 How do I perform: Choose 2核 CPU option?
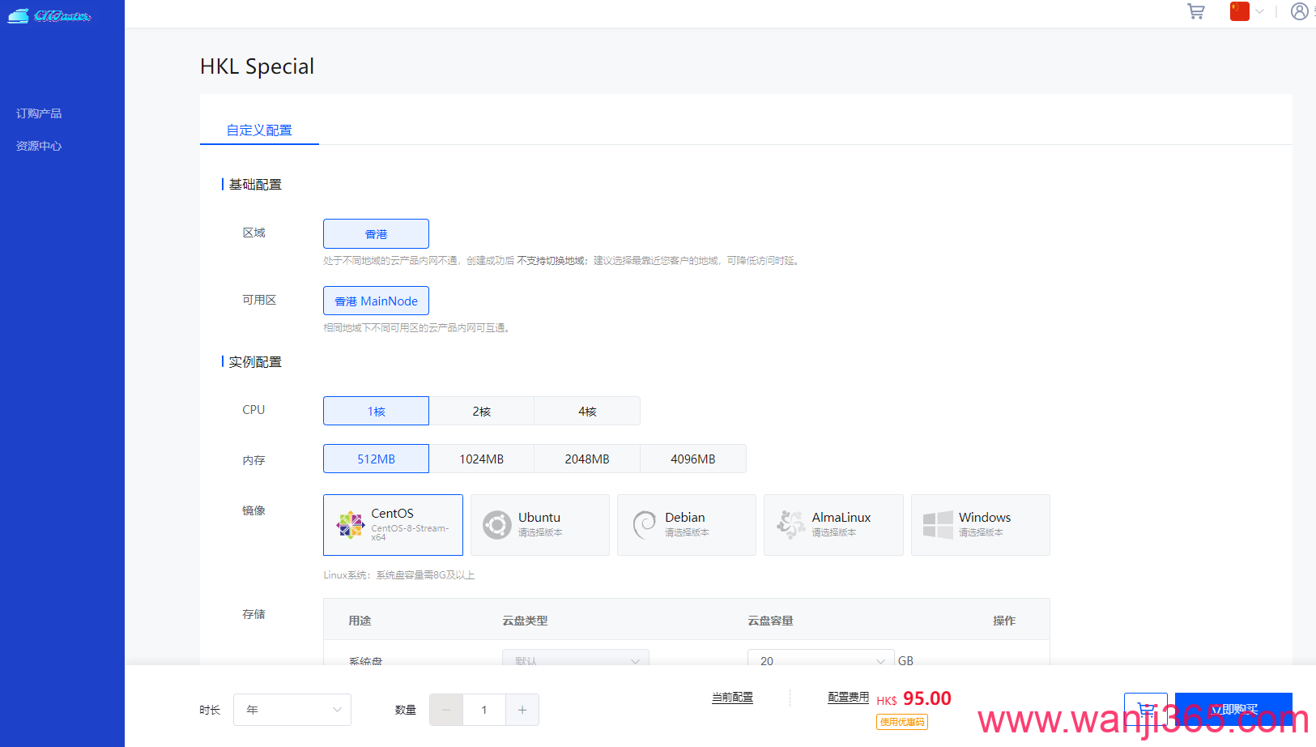482,411
